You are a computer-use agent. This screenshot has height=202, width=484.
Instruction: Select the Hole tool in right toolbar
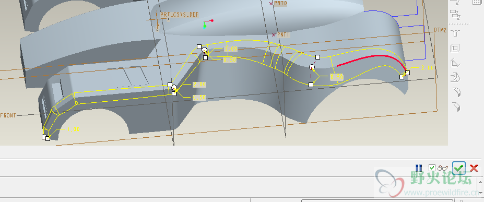[x=455, y=33]
